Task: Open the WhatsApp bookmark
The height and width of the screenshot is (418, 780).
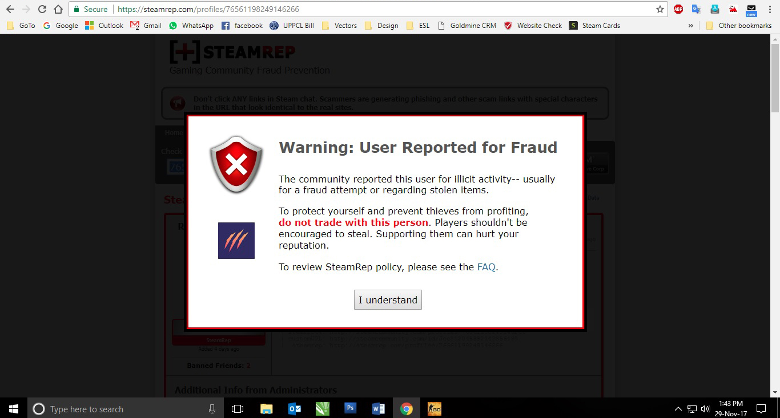Action: point(191,25)
